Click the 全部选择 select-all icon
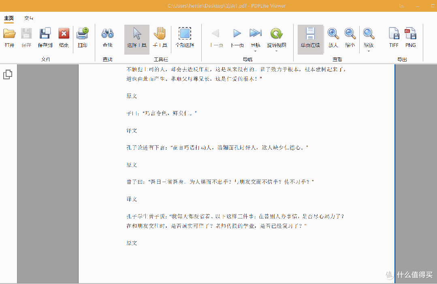437x284 pixels. click(185, 34)
